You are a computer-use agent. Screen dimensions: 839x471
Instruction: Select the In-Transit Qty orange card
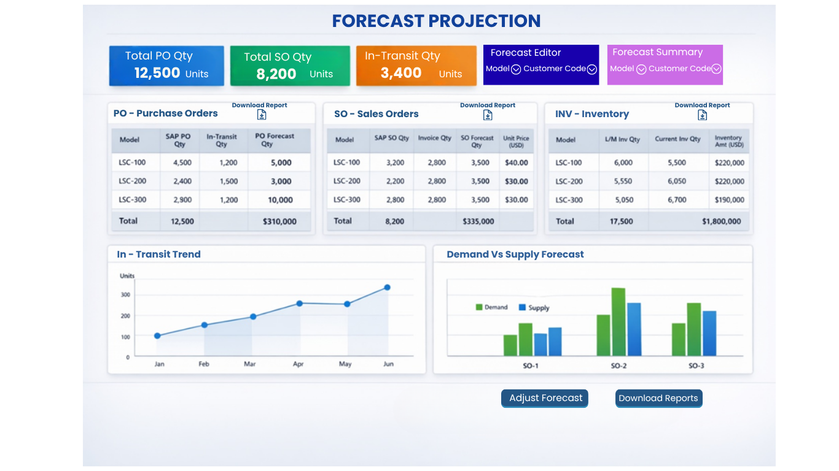pyautogui.click(x=416, y=66)
